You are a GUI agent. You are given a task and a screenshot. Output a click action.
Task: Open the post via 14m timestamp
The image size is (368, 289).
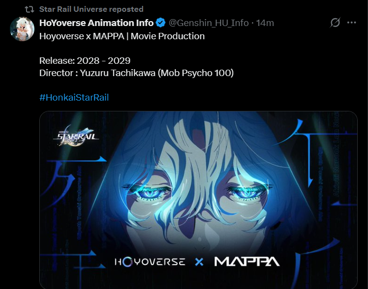(265, 23)
